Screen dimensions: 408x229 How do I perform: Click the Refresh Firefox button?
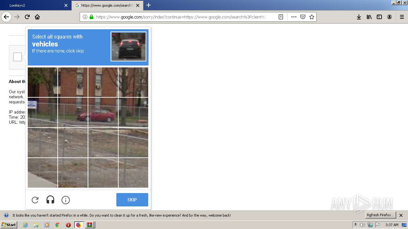pyautogui.click(x=381, y=215)
